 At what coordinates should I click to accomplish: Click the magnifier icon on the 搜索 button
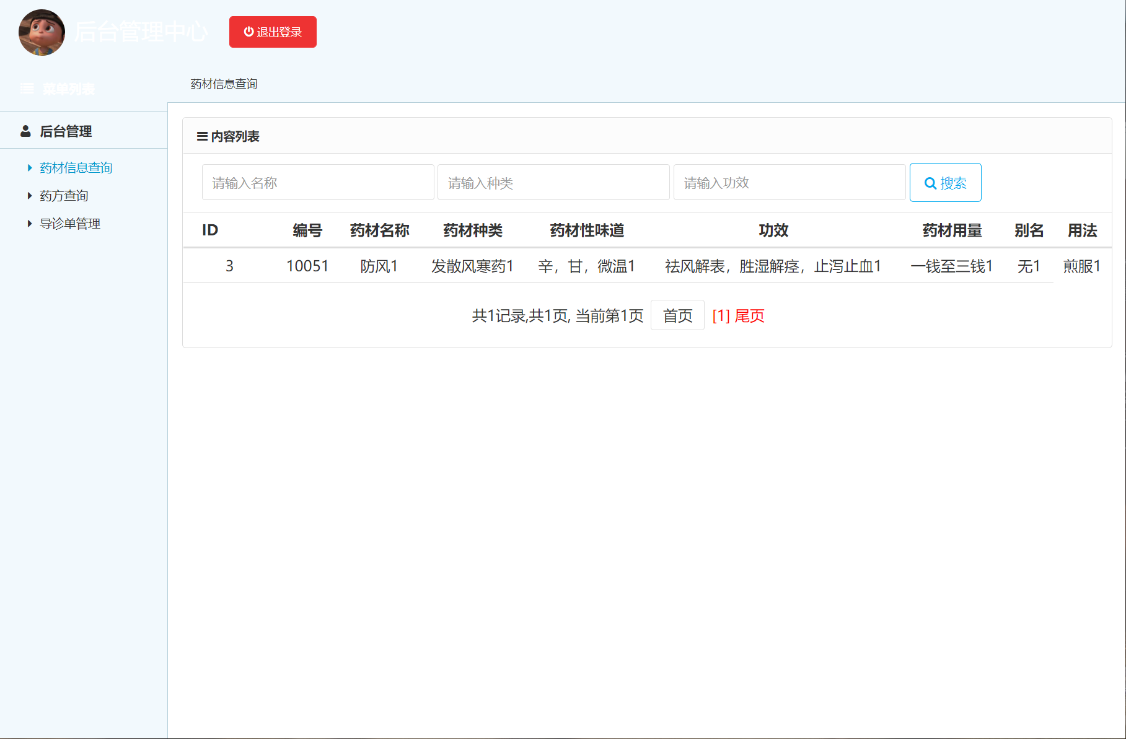(x=931, y=183)
